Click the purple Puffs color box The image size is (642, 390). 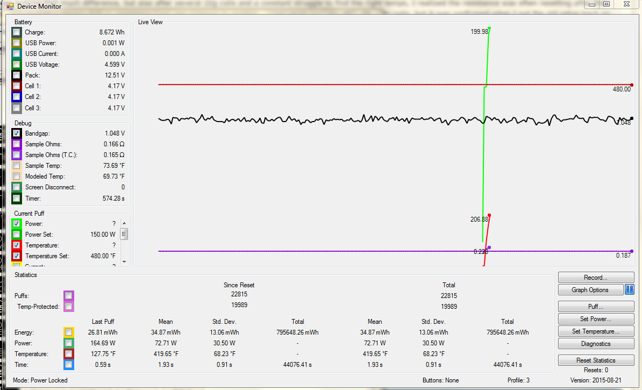click(x=68, y=296)
